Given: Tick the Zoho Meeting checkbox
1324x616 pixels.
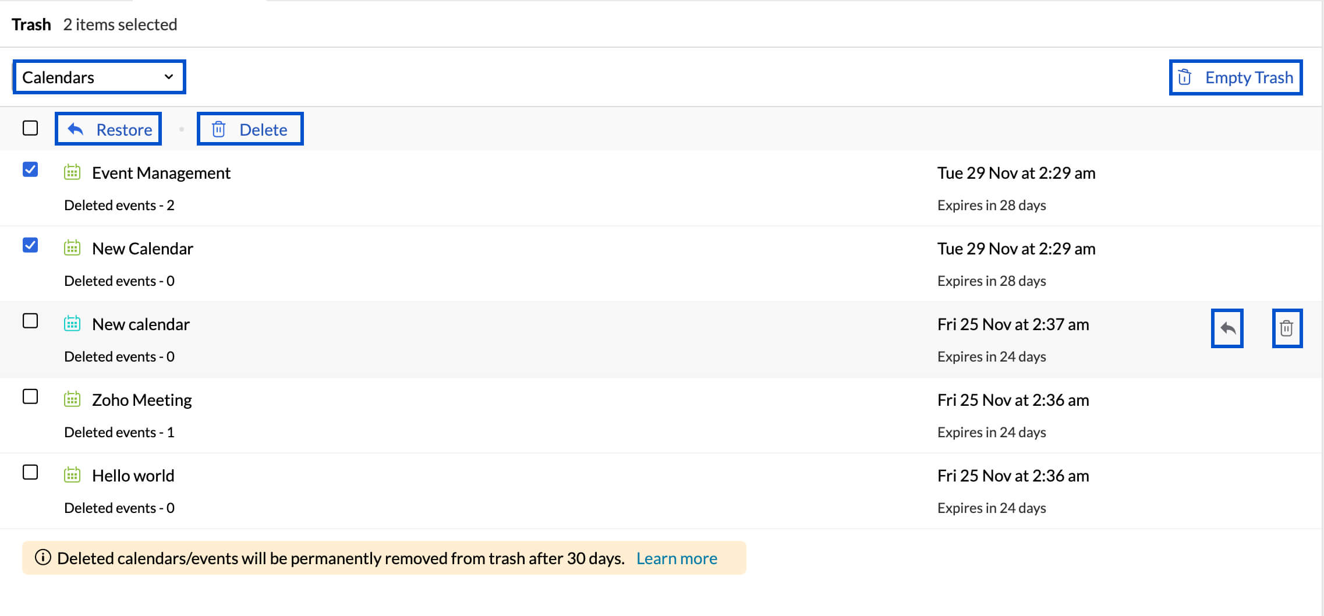Looking at the screenshot, I should pos(30,396).
